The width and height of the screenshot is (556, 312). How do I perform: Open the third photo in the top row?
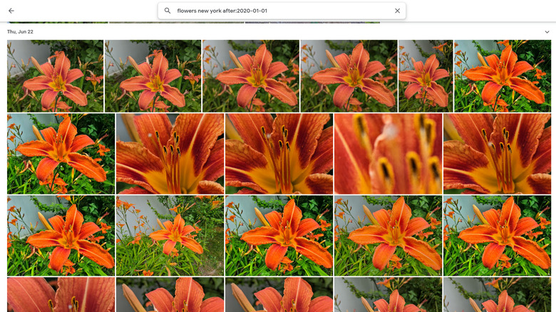250,76
